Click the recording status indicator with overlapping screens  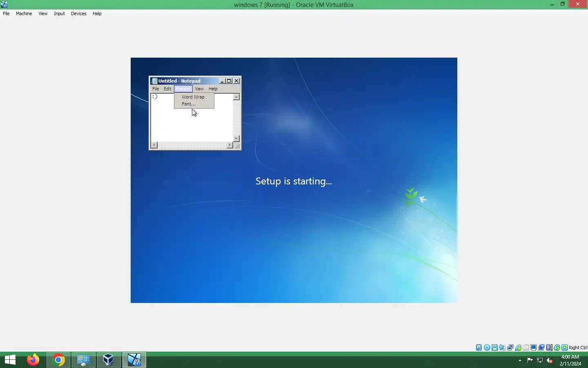pos(541,348)
